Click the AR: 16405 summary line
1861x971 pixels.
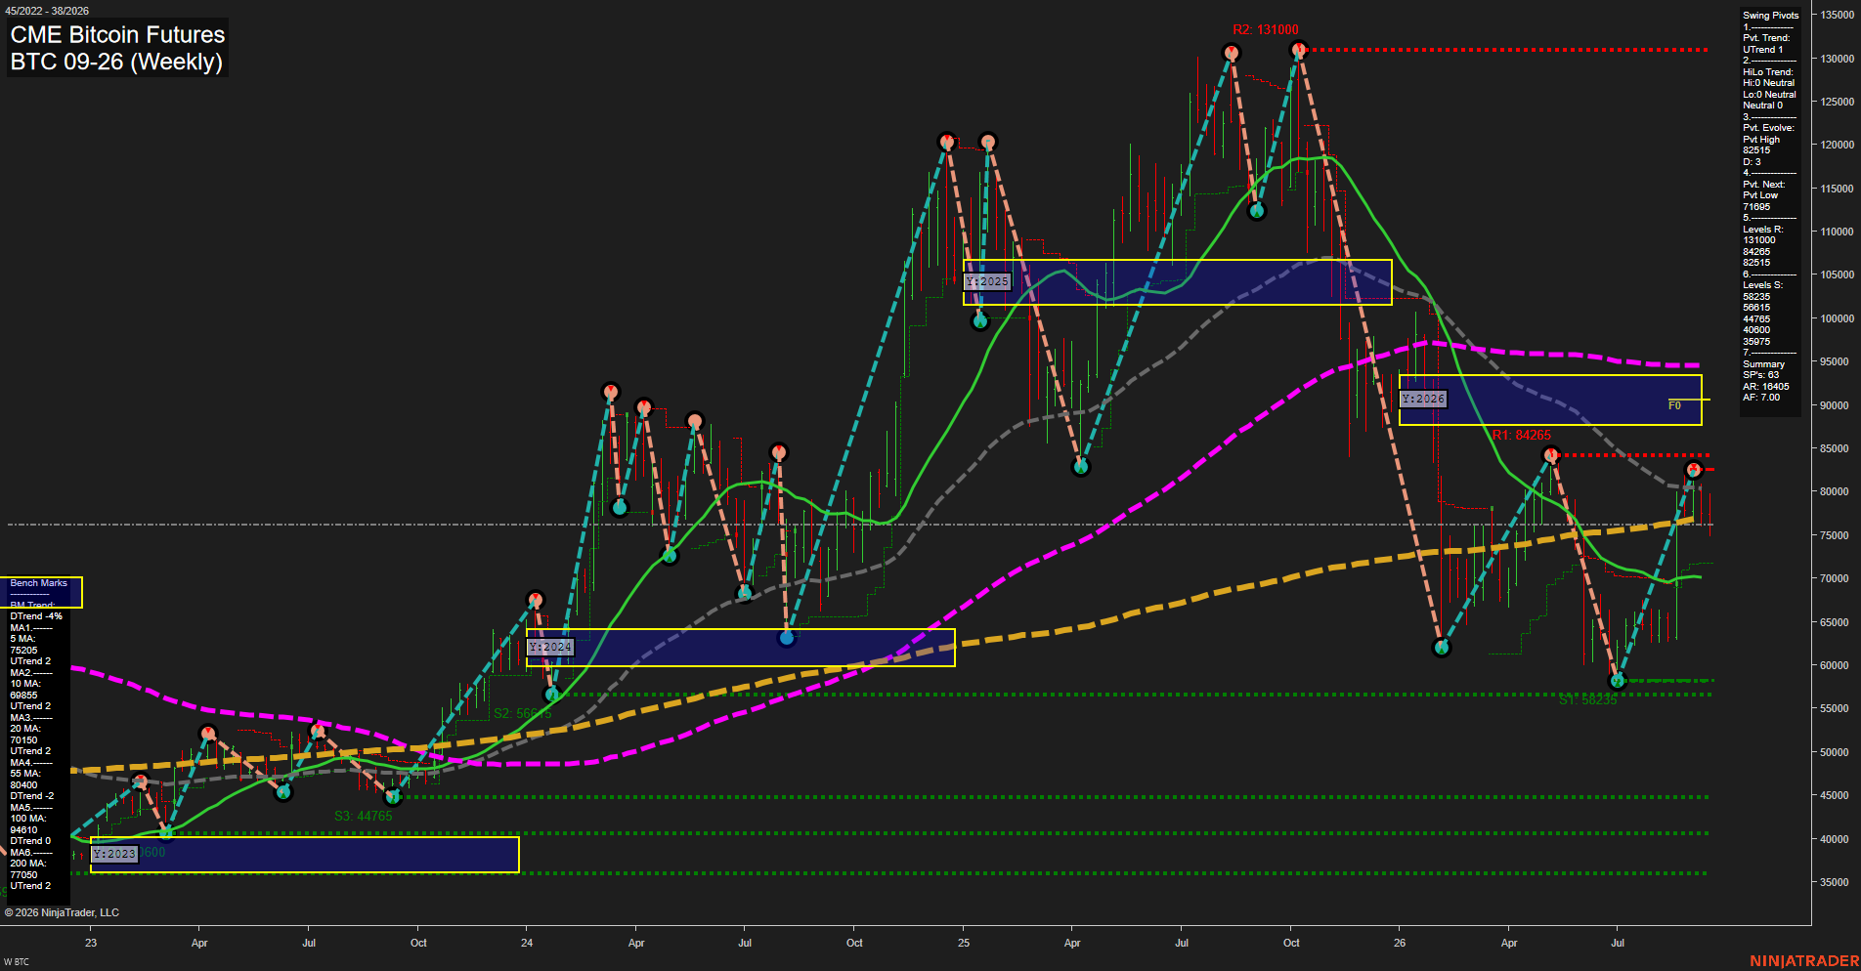coord(1766,387)
